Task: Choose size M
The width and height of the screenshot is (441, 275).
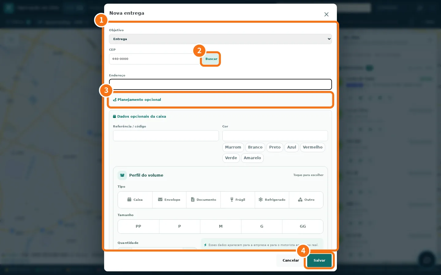Action: pos(221,226)
